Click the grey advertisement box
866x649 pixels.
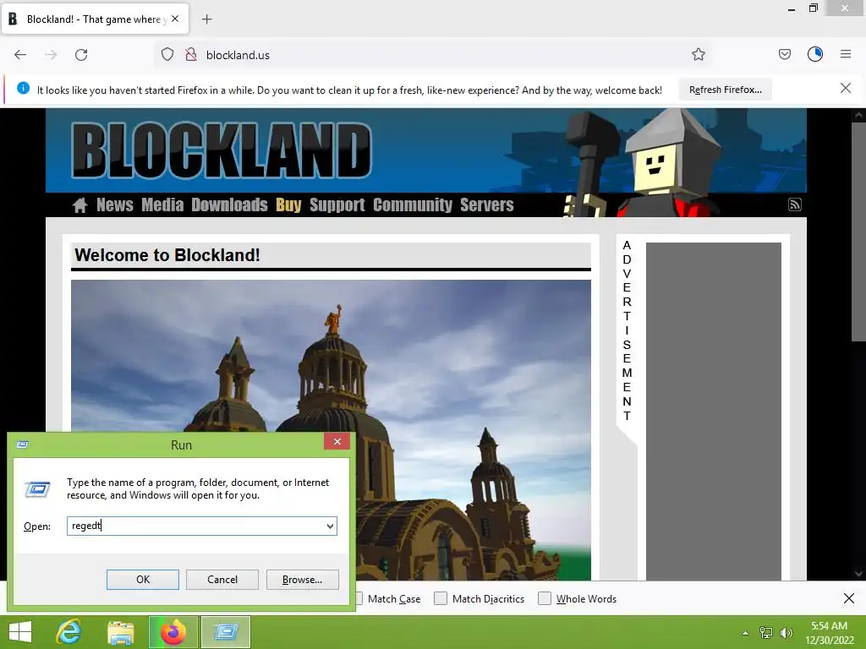[x=714, y=412]
